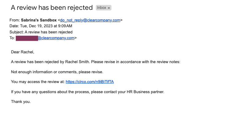Click the date text 'Tue, Dec 19, 2023'
233x114 pixels.
pos(37,26)
